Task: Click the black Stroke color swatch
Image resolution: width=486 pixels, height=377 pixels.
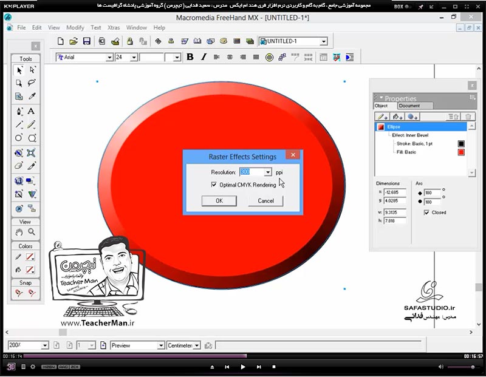Action: pos(461,144)
